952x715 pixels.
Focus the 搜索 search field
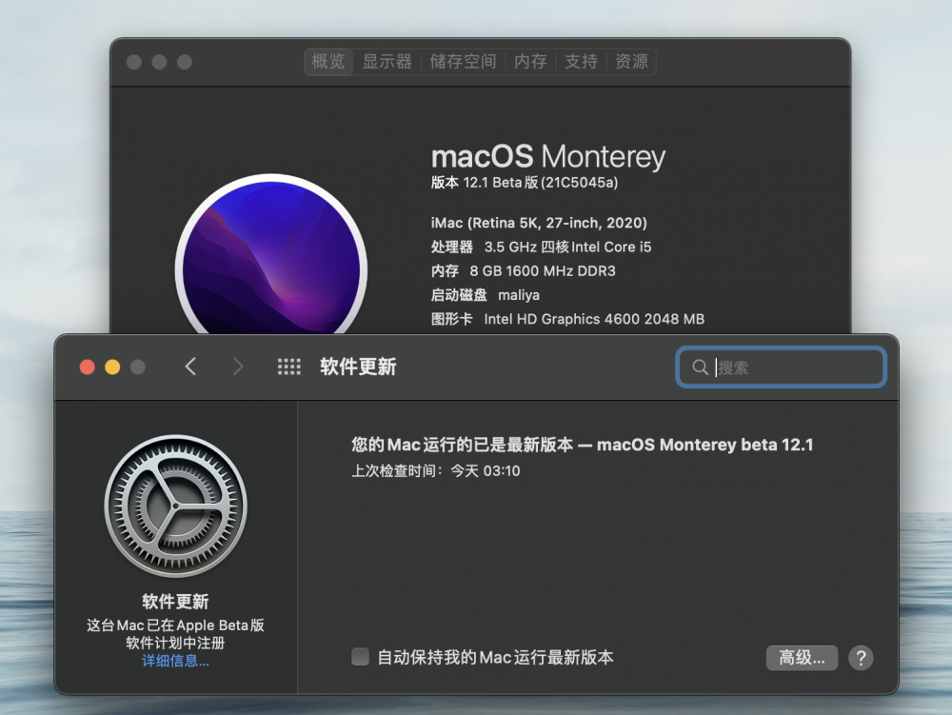(782, 367)
